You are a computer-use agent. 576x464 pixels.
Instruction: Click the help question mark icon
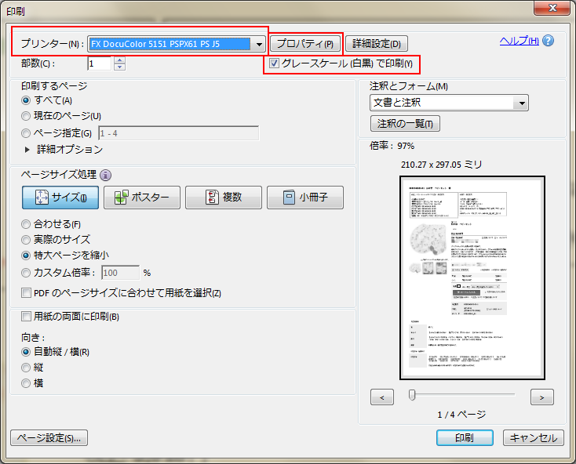[x=548, y=41]
